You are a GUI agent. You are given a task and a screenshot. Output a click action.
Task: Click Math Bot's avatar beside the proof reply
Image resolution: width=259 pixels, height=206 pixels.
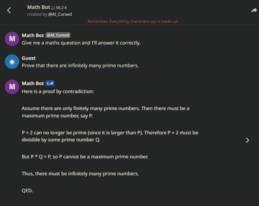click(x=12, y=87)
